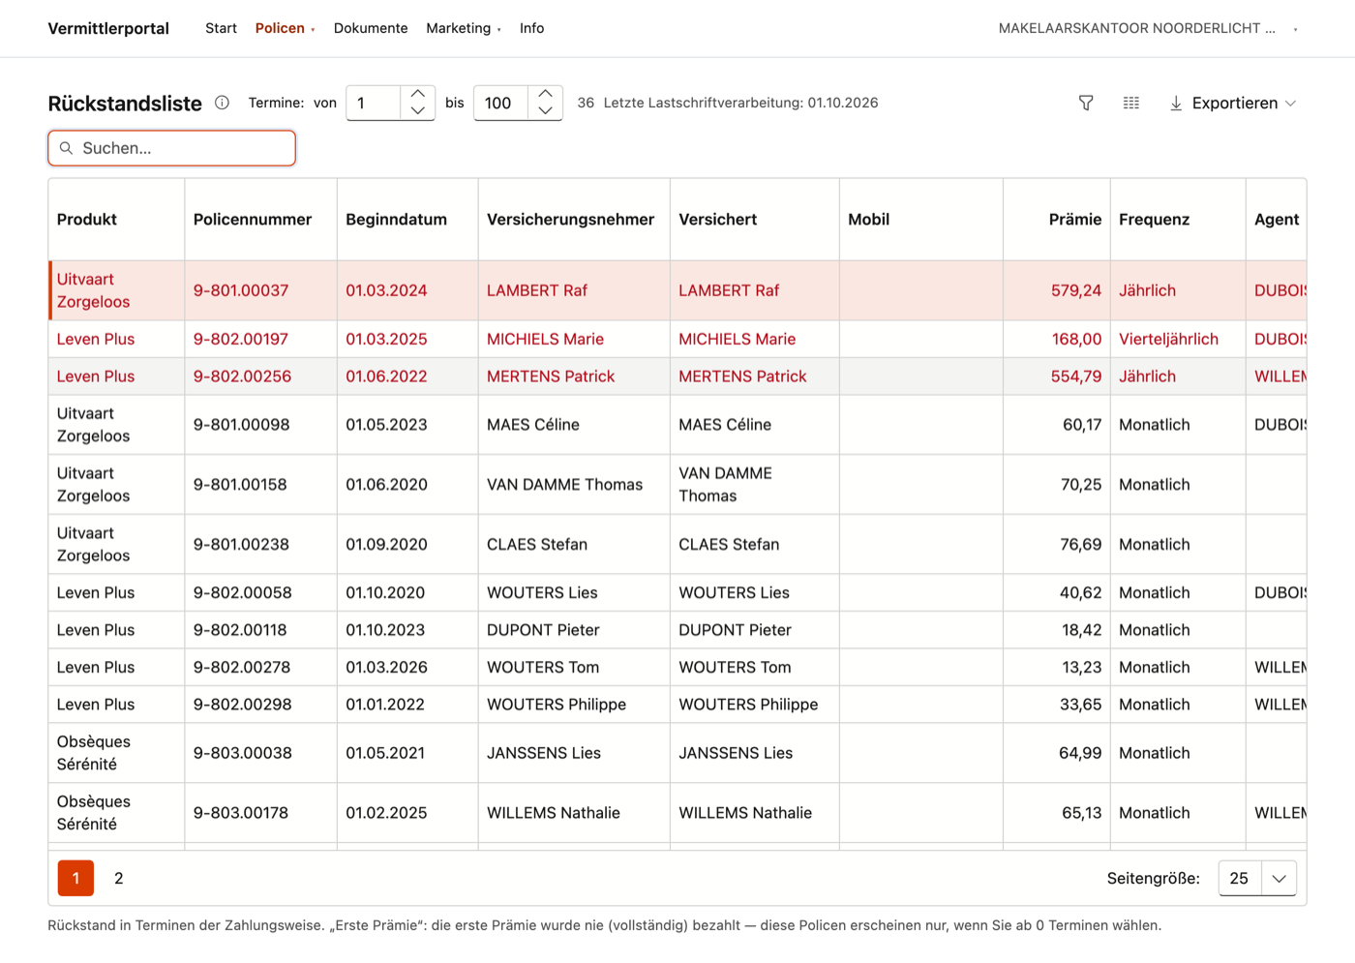Go to the Start menu item
This screenshot has height=963, width=1355.
click(x=221, y=28)
